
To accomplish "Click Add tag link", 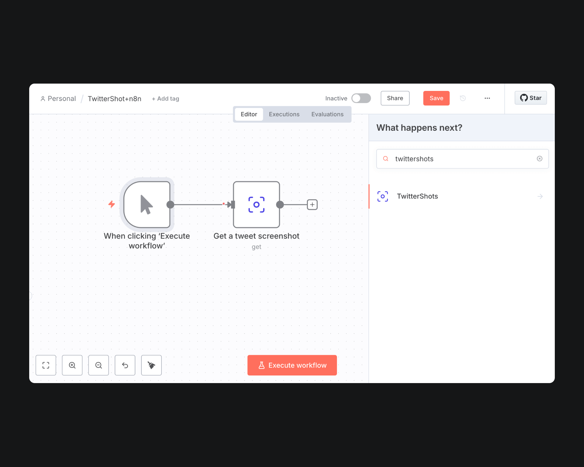I will click(165, 99).
